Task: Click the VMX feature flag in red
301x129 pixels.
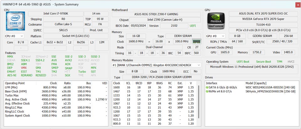Action: [24, 68]
